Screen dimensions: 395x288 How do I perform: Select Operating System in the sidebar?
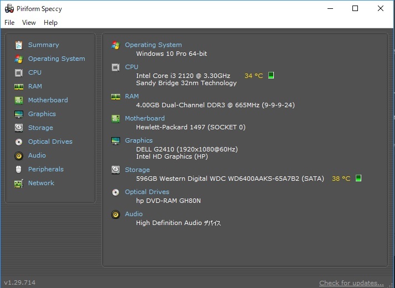coord(56,59)
